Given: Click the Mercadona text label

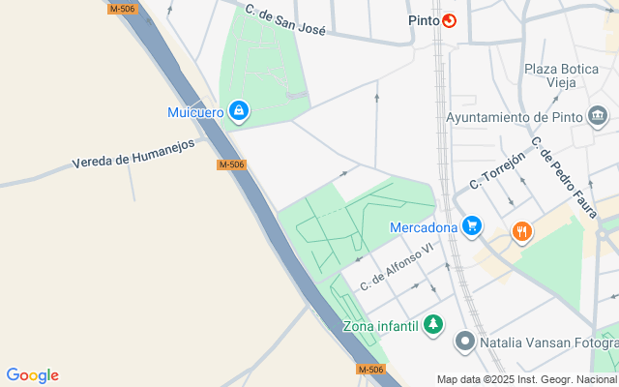Looking at the screenshot, I should [424, 227].
